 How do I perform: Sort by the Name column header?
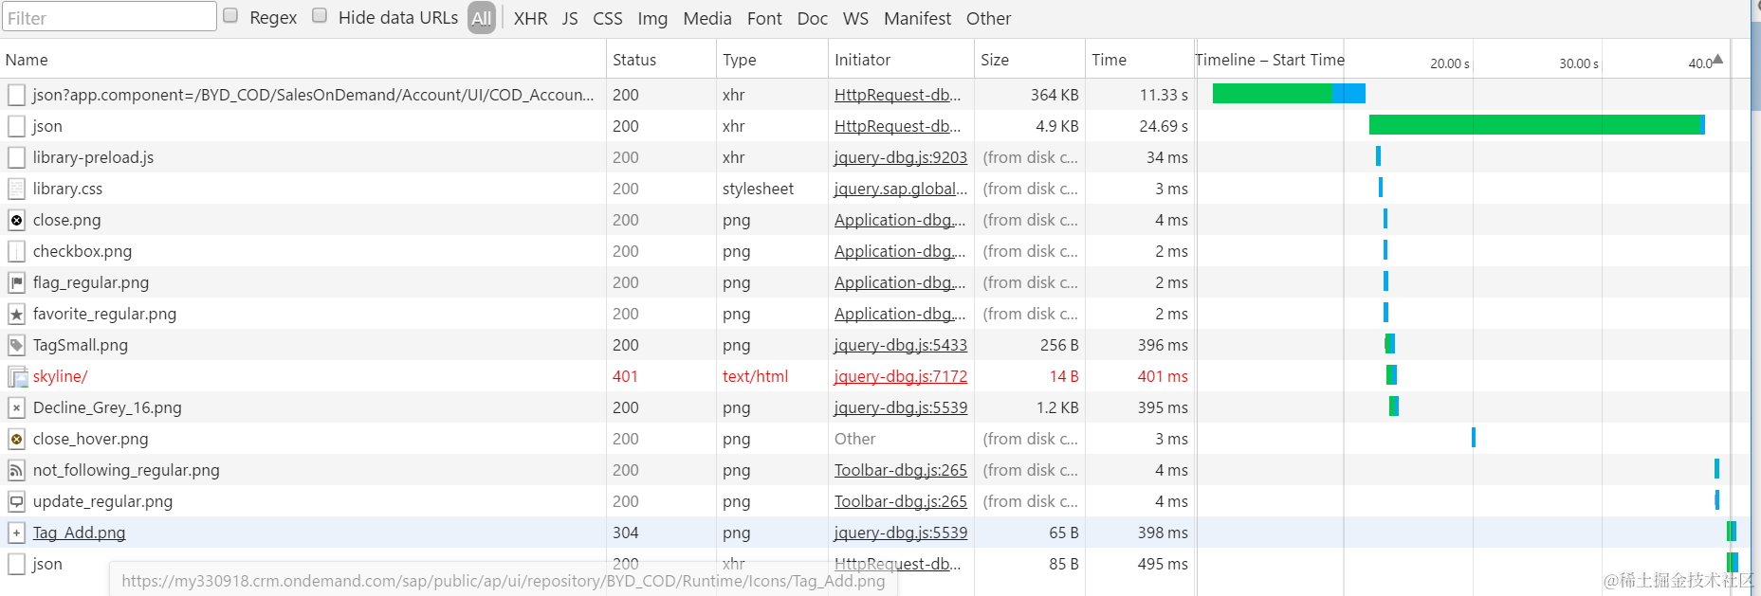click(303, 60)
